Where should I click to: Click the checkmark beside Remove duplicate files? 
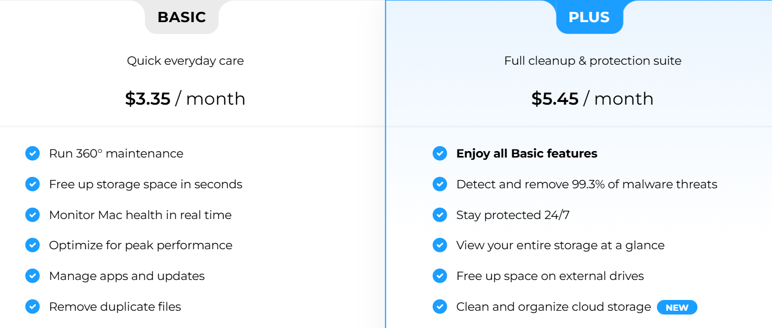pos(32,306)
